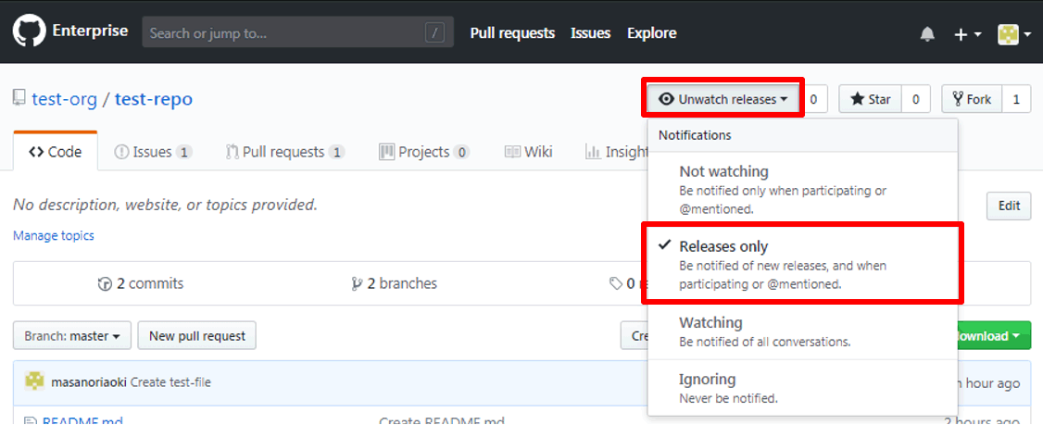Open the user avatar menu
1043x425 pixels.
(1013, 34)
